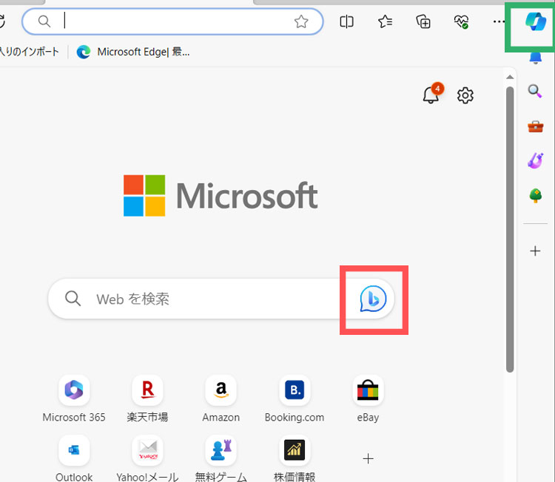The image size is (555, 482).
Task: Open the Yahoo!メール quick link
Action: (x=147, y=458)
